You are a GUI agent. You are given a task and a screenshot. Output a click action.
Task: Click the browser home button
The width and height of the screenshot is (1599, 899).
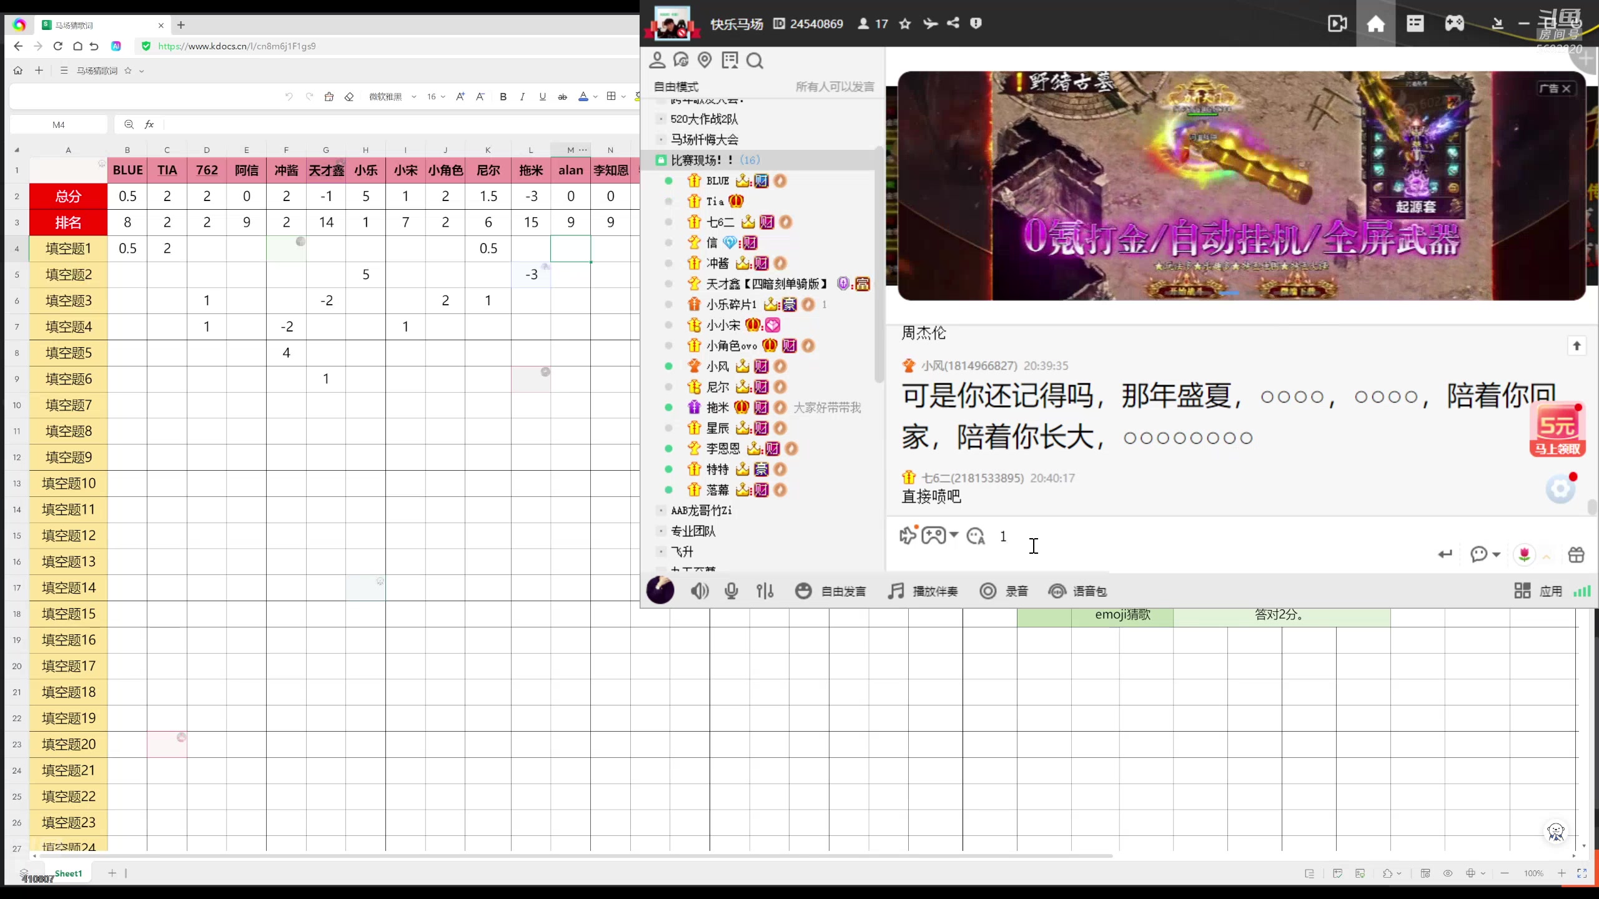[77, 46]
